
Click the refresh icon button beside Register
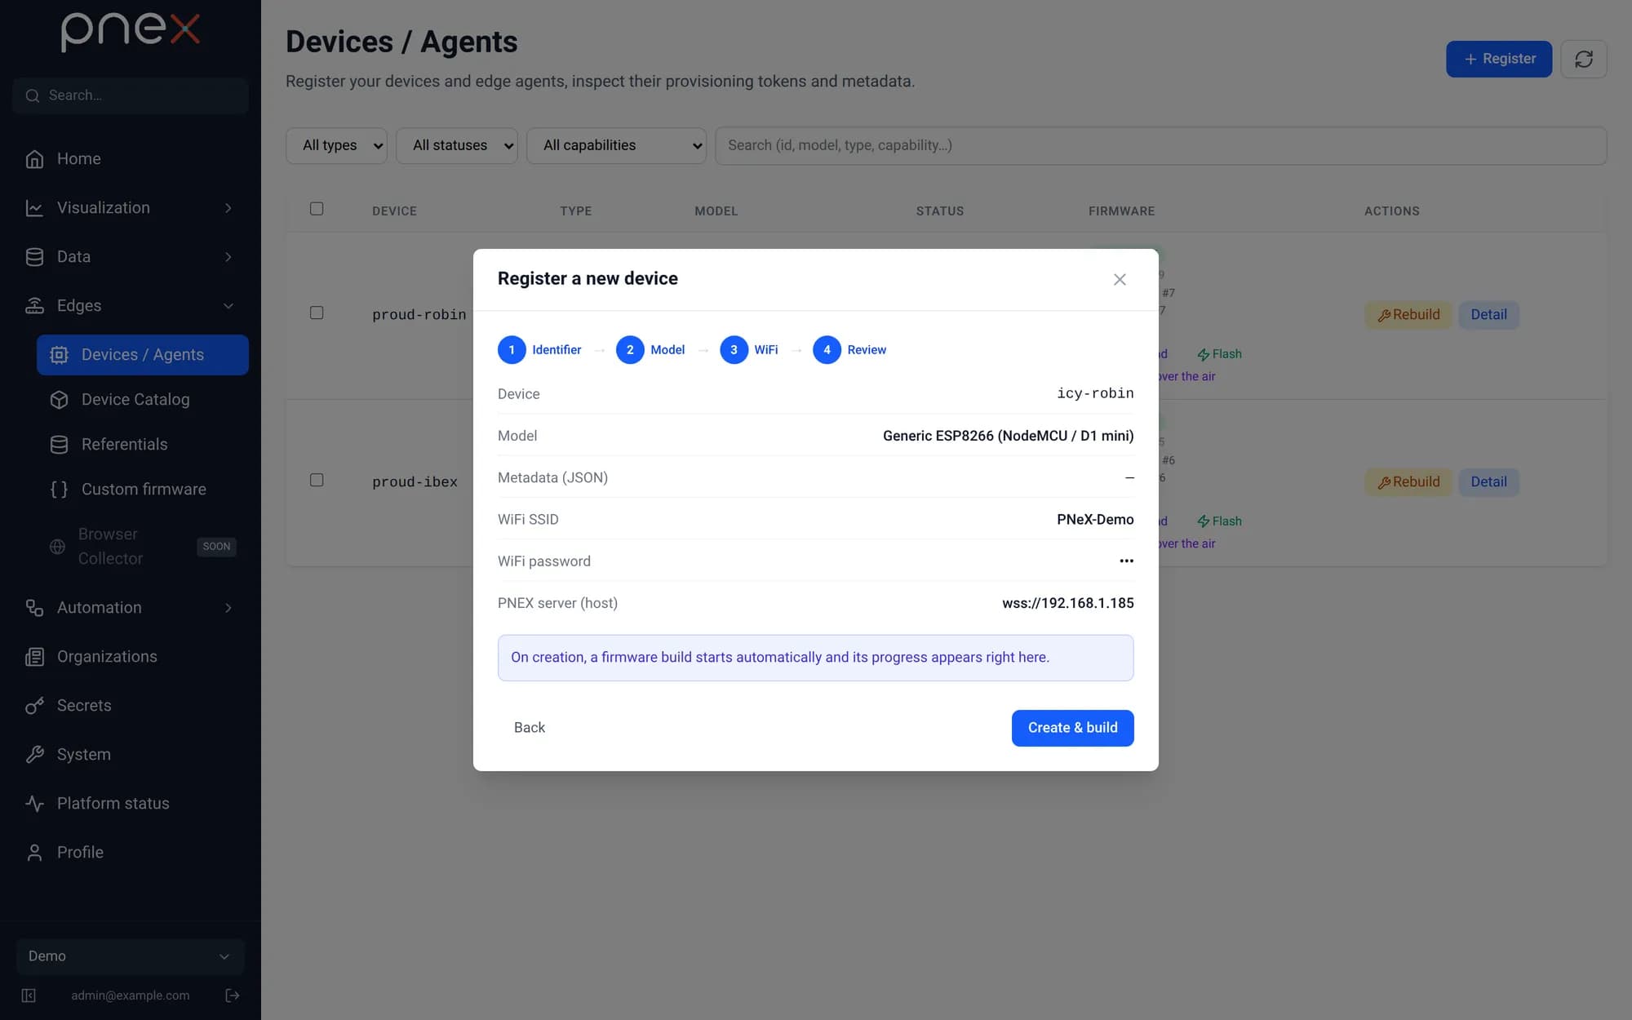tap(1583, 59)
